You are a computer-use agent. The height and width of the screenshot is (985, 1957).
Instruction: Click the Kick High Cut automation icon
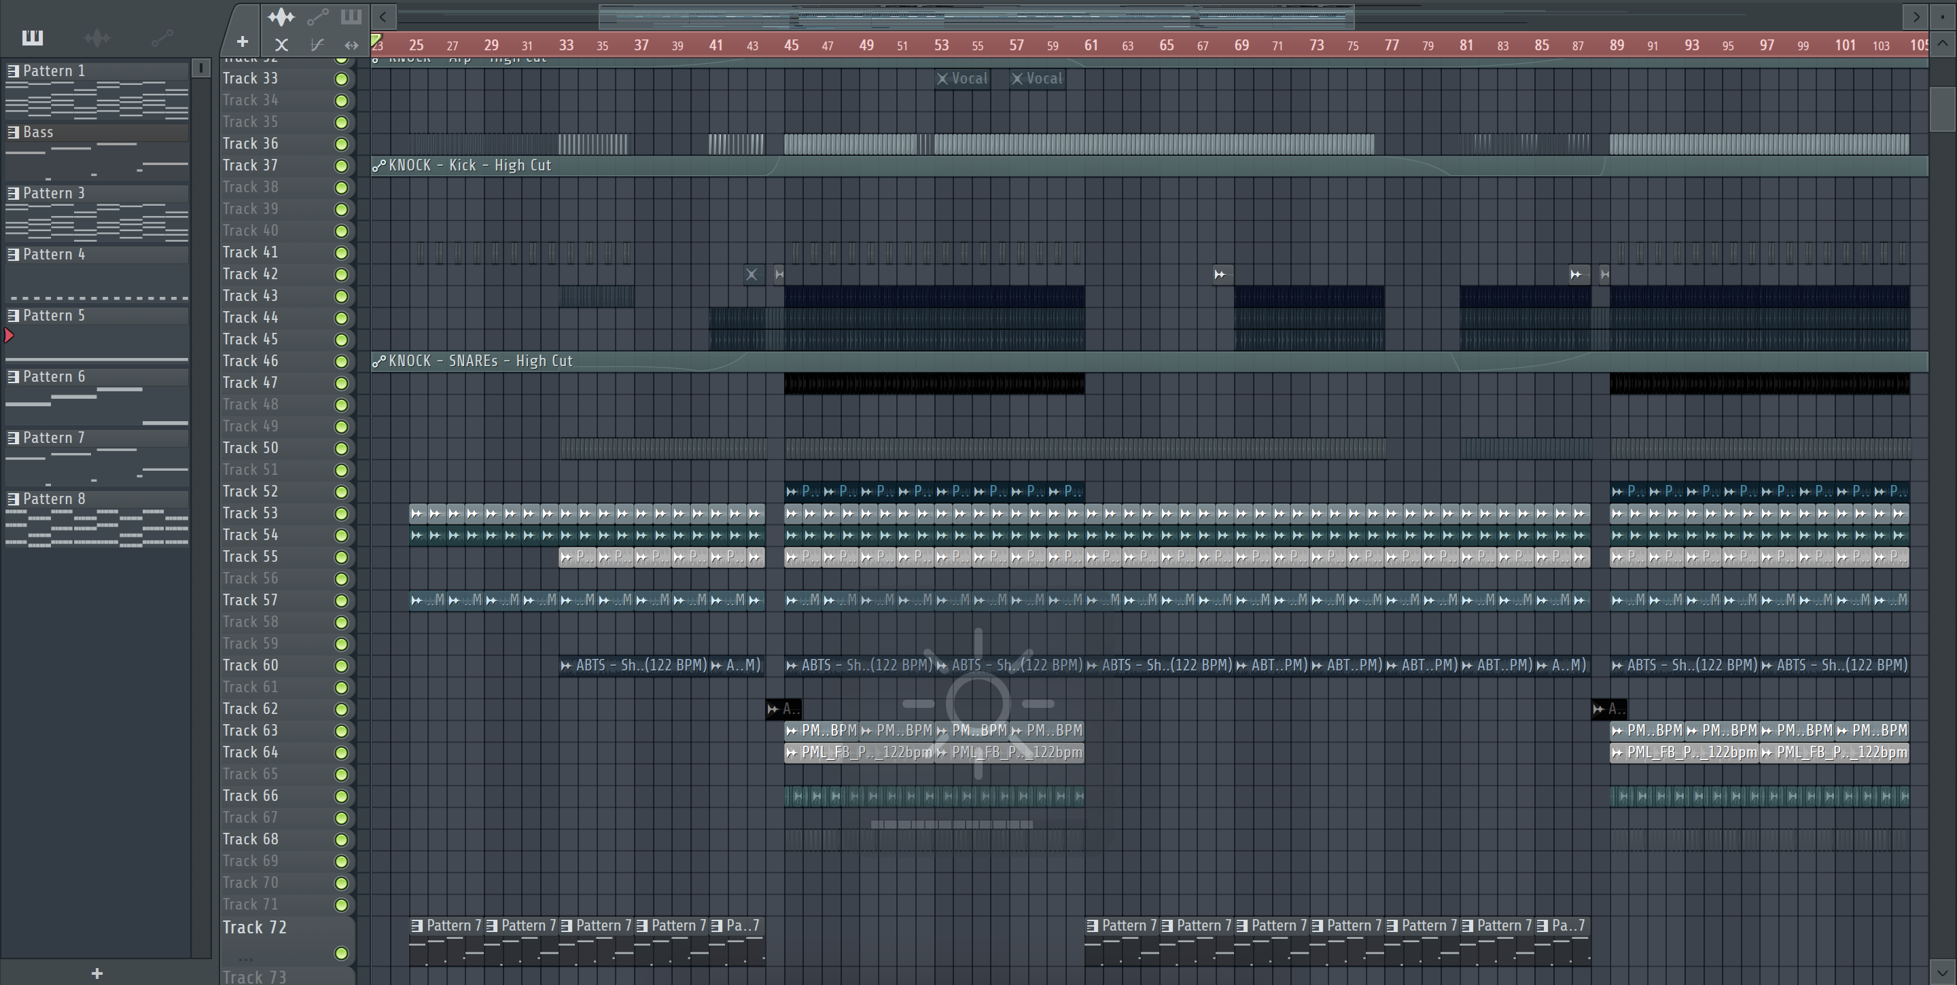point(378,166)
